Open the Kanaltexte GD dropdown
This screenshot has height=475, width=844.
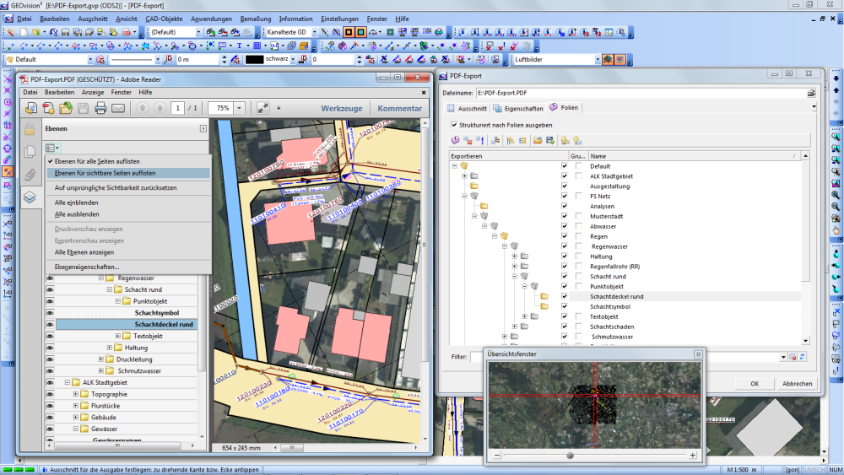click(x=314, y=32)
